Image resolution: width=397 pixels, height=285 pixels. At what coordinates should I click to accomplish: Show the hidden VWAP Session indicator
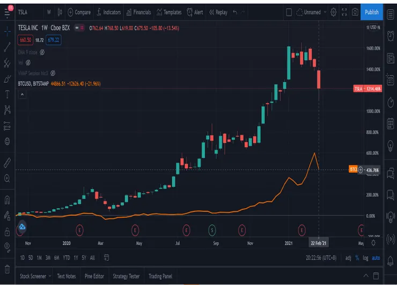[x=53, y=73]
